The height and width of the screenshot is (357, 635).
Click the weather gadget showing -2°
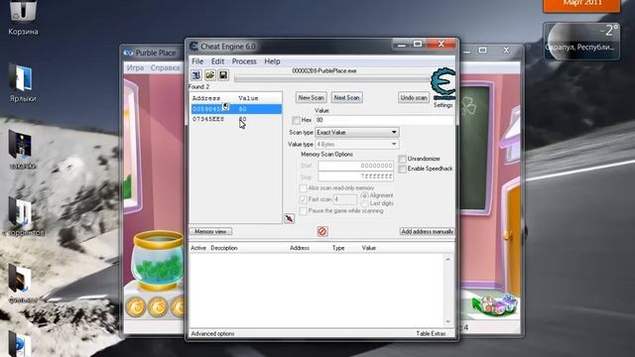581,42
